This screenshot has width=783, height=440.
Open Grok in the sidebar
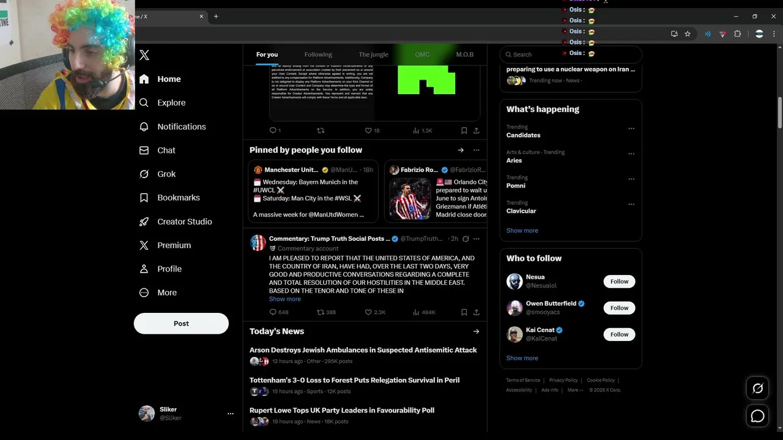158,174
